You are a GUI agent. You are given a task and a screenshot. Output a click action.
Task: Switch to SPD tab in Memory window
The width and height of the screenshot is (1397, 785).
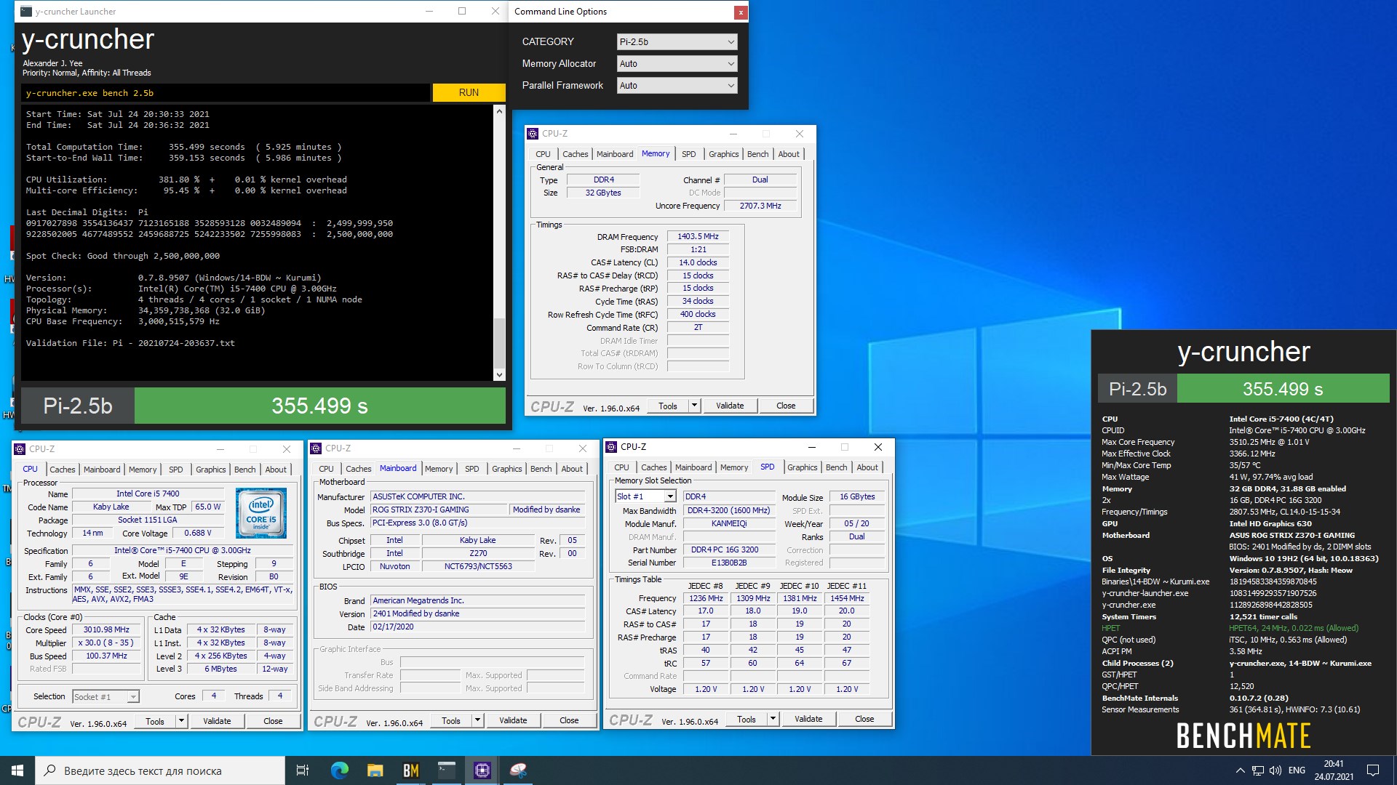(688, 154)
